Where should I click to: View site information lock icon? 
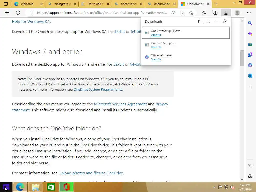click(x=31, y=13)
